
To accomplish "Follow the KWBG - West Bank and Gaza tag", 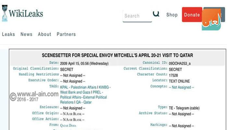I will click(x=85, y=90).
